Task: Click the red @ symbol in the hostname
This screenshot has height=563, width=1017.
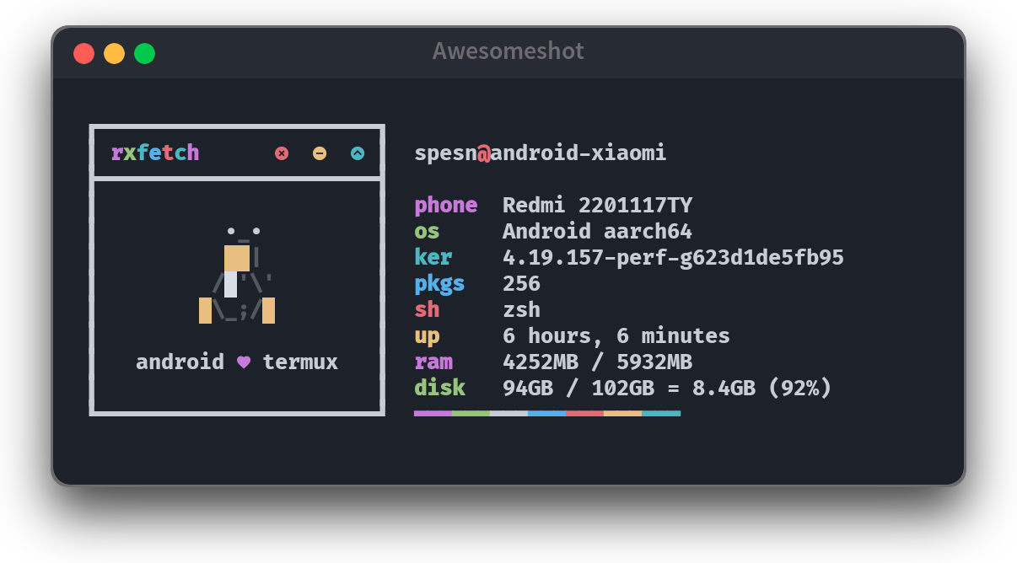Action: (483, 153)
